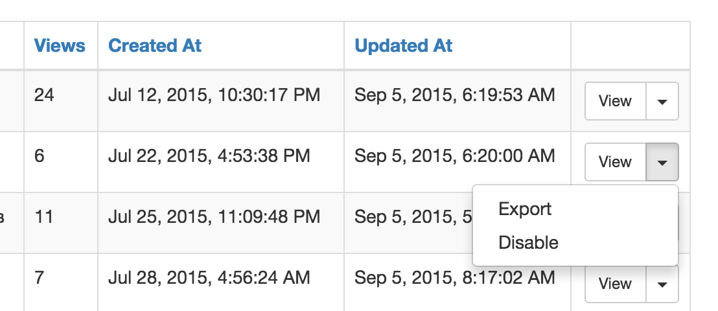
Task: Sort table by Views column header
Action: coord(60,45)
